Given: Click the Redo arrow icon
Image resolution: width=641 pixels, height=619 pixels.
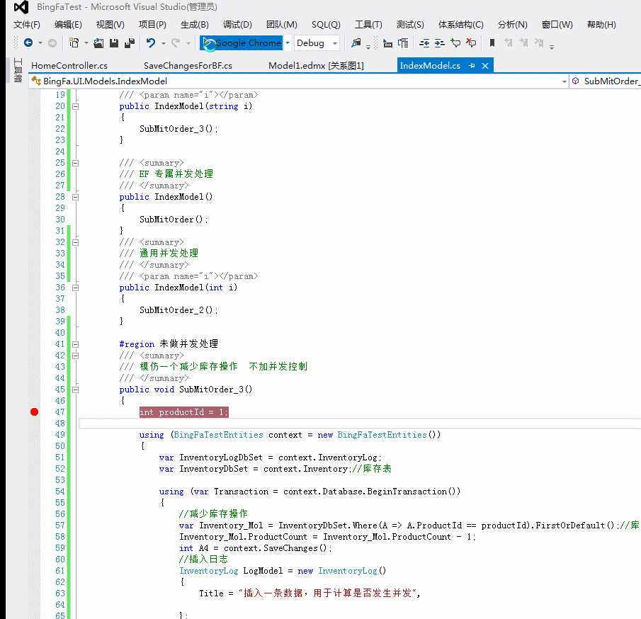Looking at the screenshot, I should coord(176,42).
